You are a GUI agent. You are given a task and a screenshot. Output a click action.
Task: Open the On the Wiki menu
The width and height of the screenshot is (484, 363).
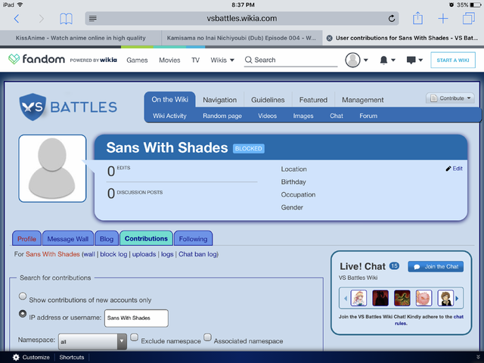(169, 99)
